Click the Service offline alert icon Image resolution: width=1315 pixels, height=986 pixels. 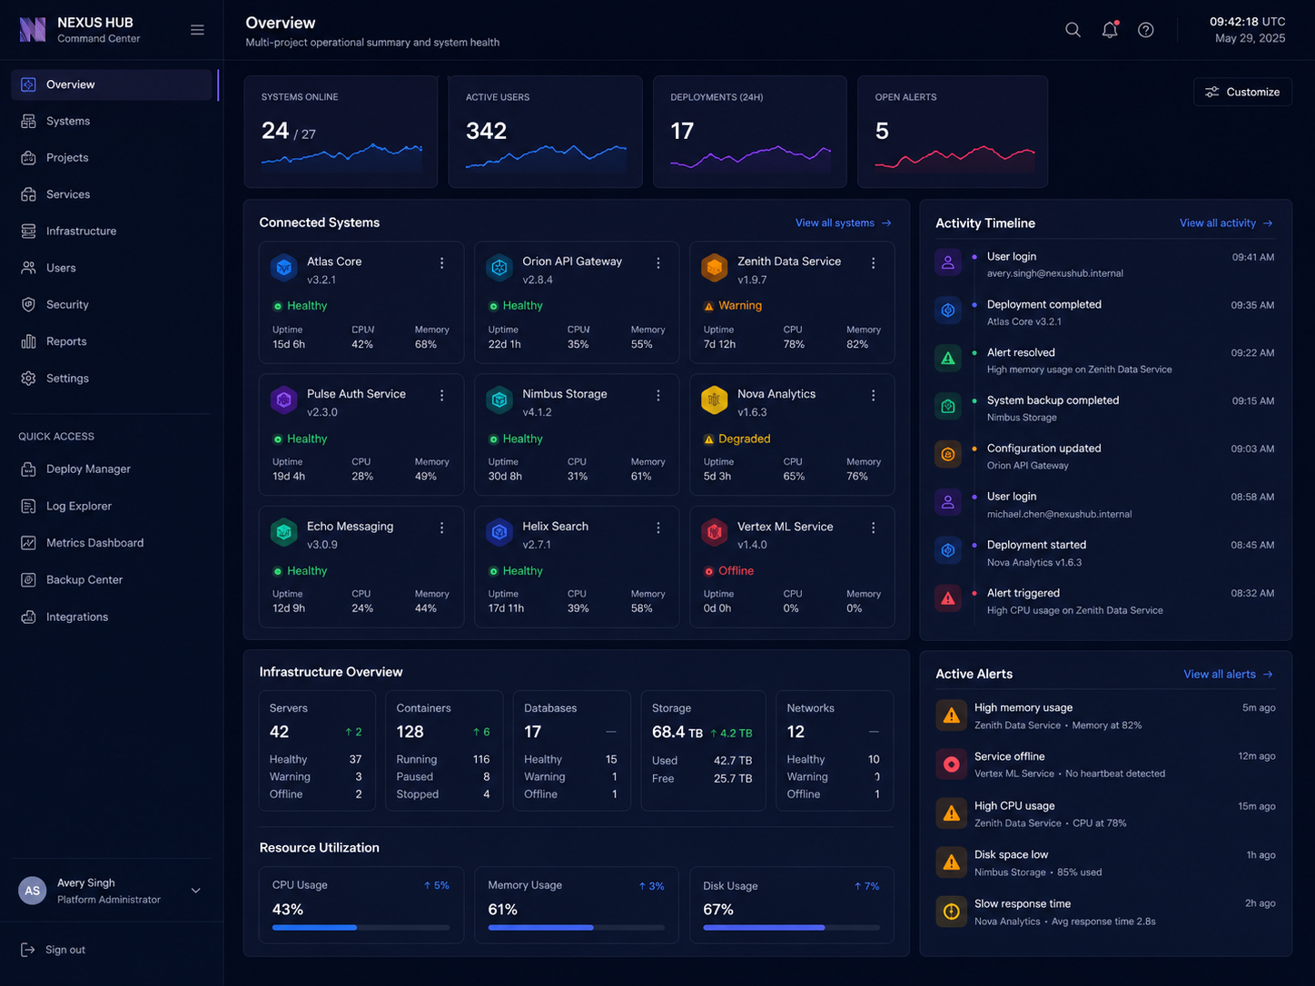tap(951, 764)
